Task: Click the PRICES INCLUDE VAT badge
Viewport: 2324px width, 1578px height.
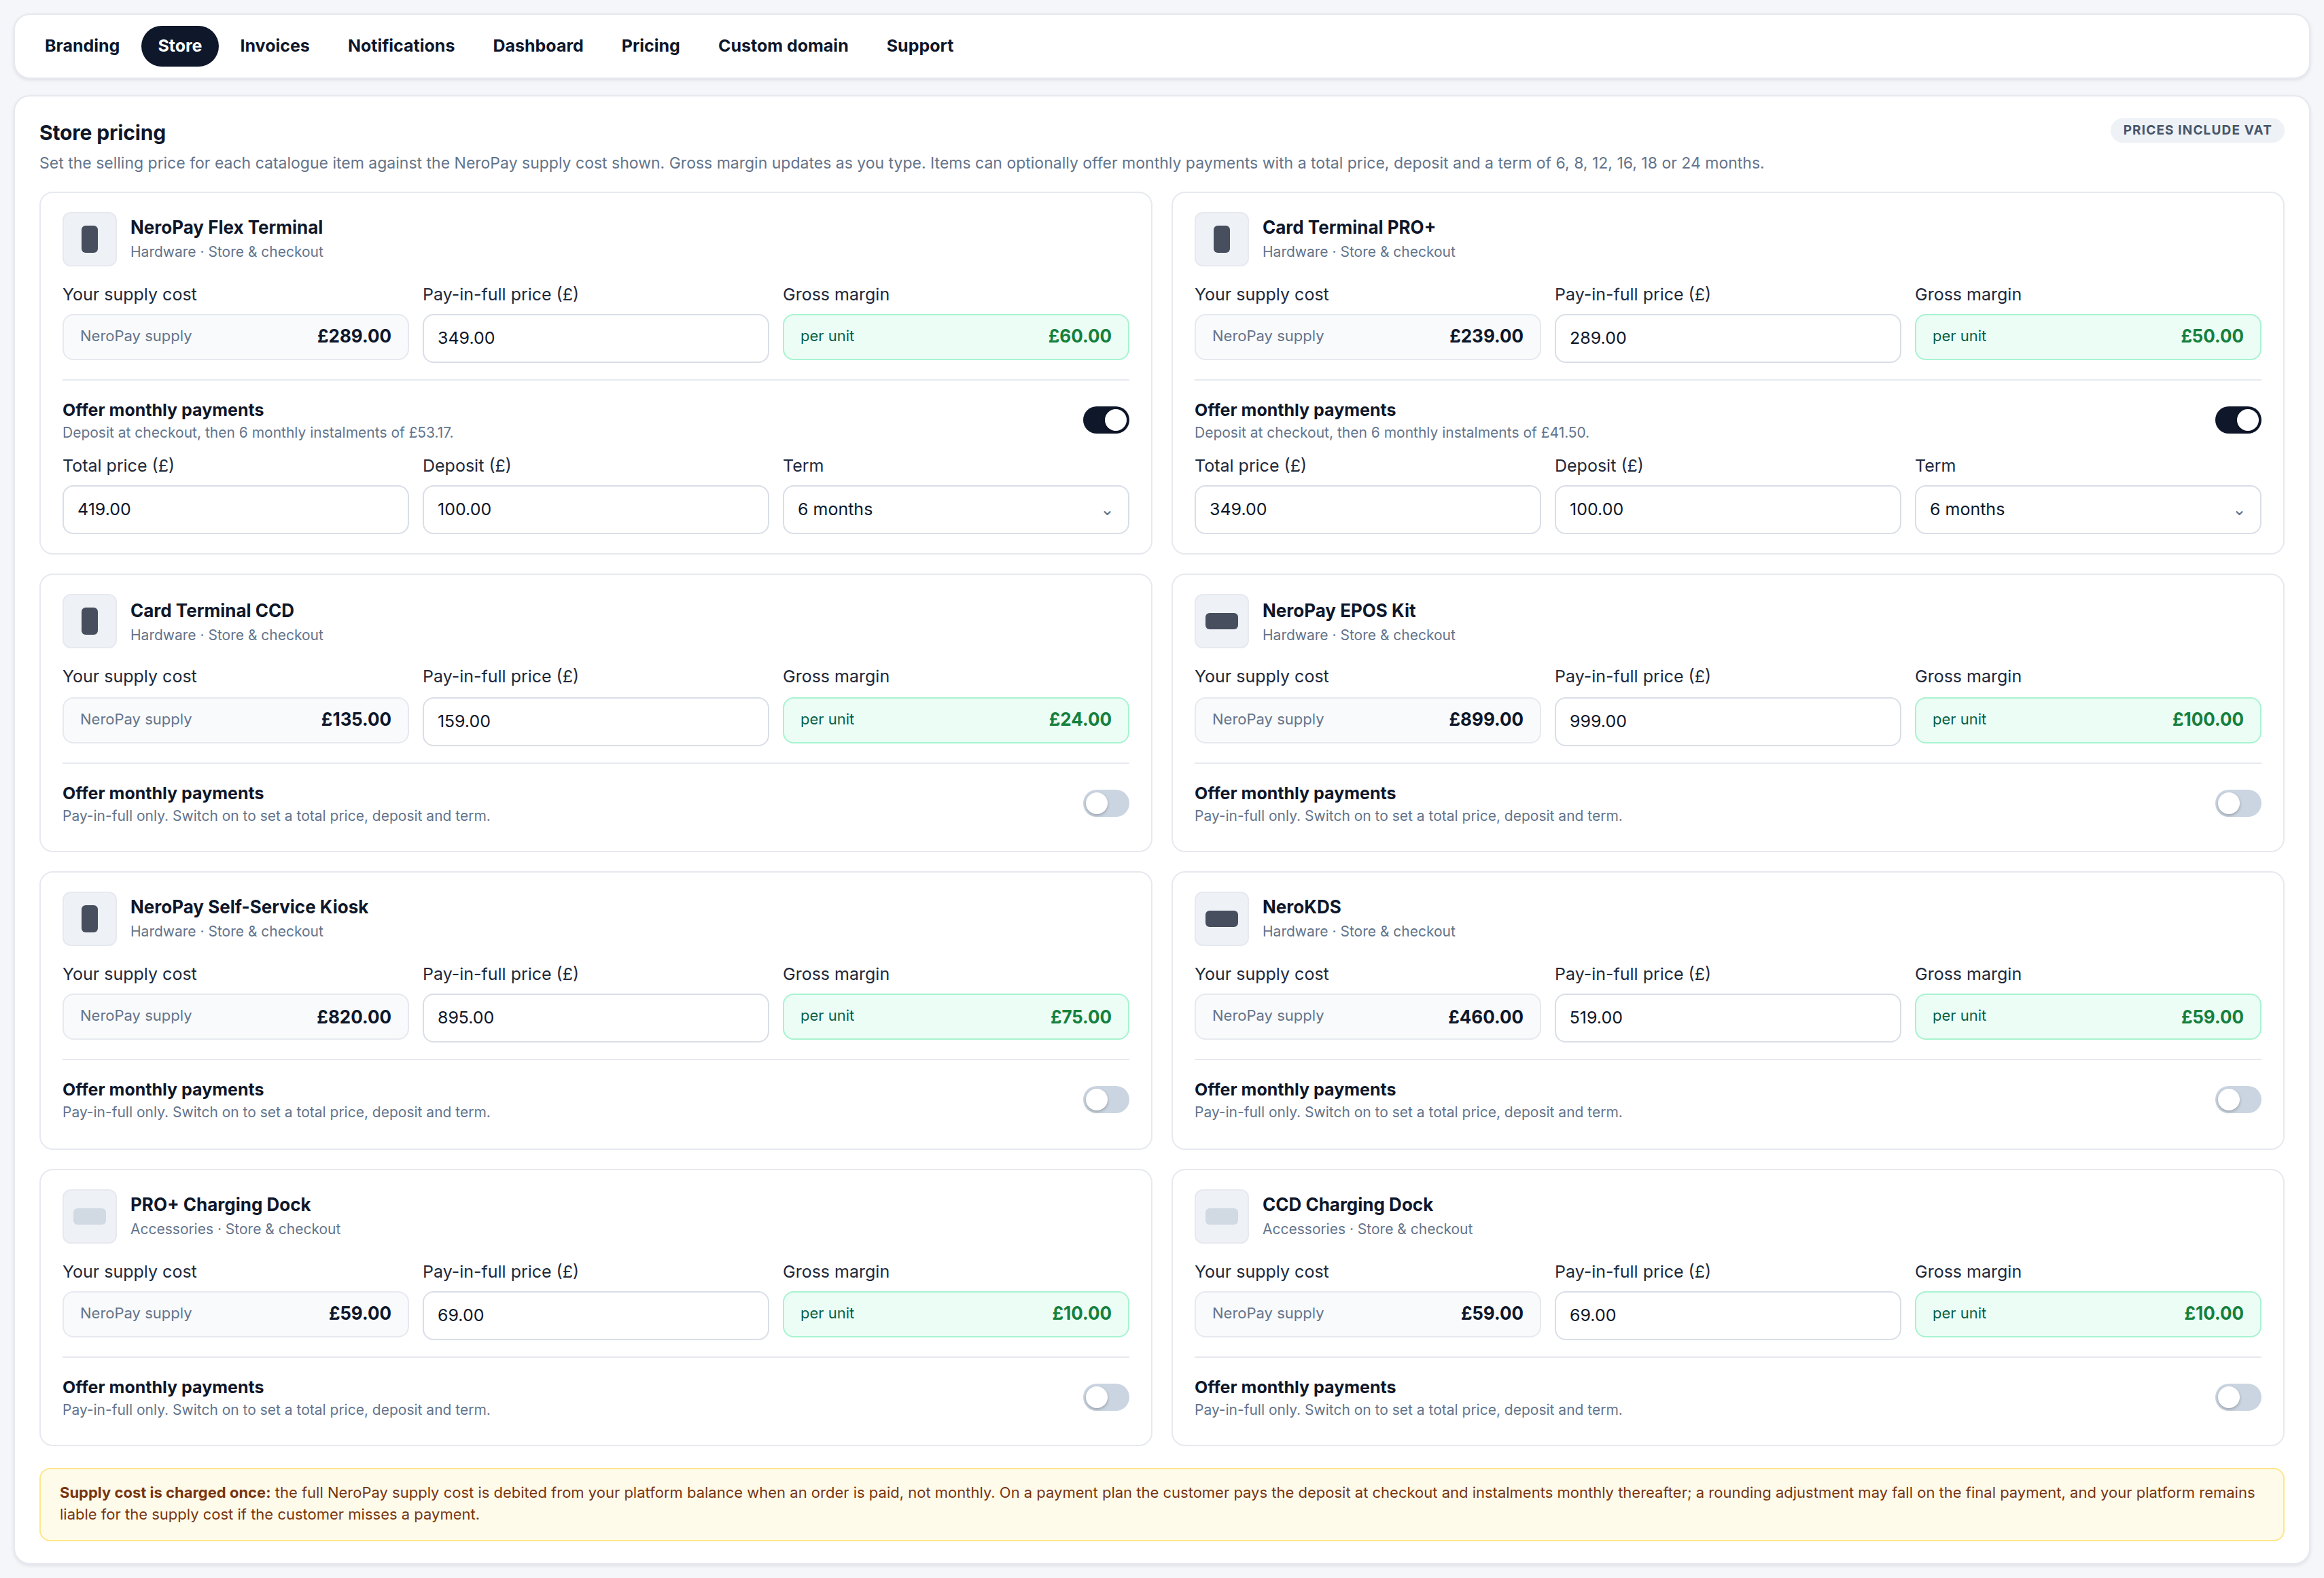Action: 2196,130
